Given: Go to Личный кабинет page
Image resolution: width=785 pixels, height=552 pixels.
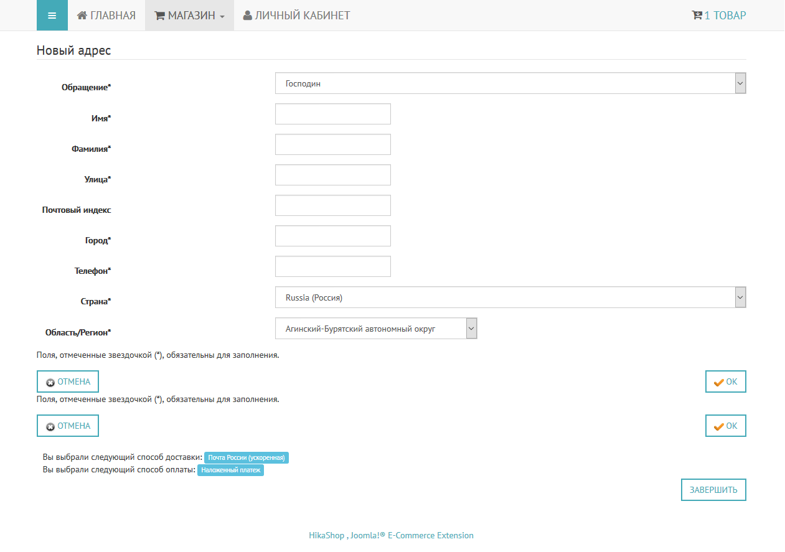Looking at the screenshot, I should (303, 16).
